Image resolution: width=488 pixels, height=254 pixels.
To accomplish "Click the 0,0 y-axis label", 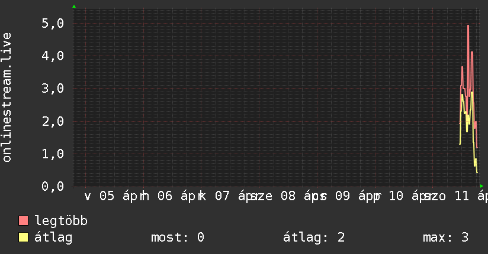I will (x=52, y=186).
